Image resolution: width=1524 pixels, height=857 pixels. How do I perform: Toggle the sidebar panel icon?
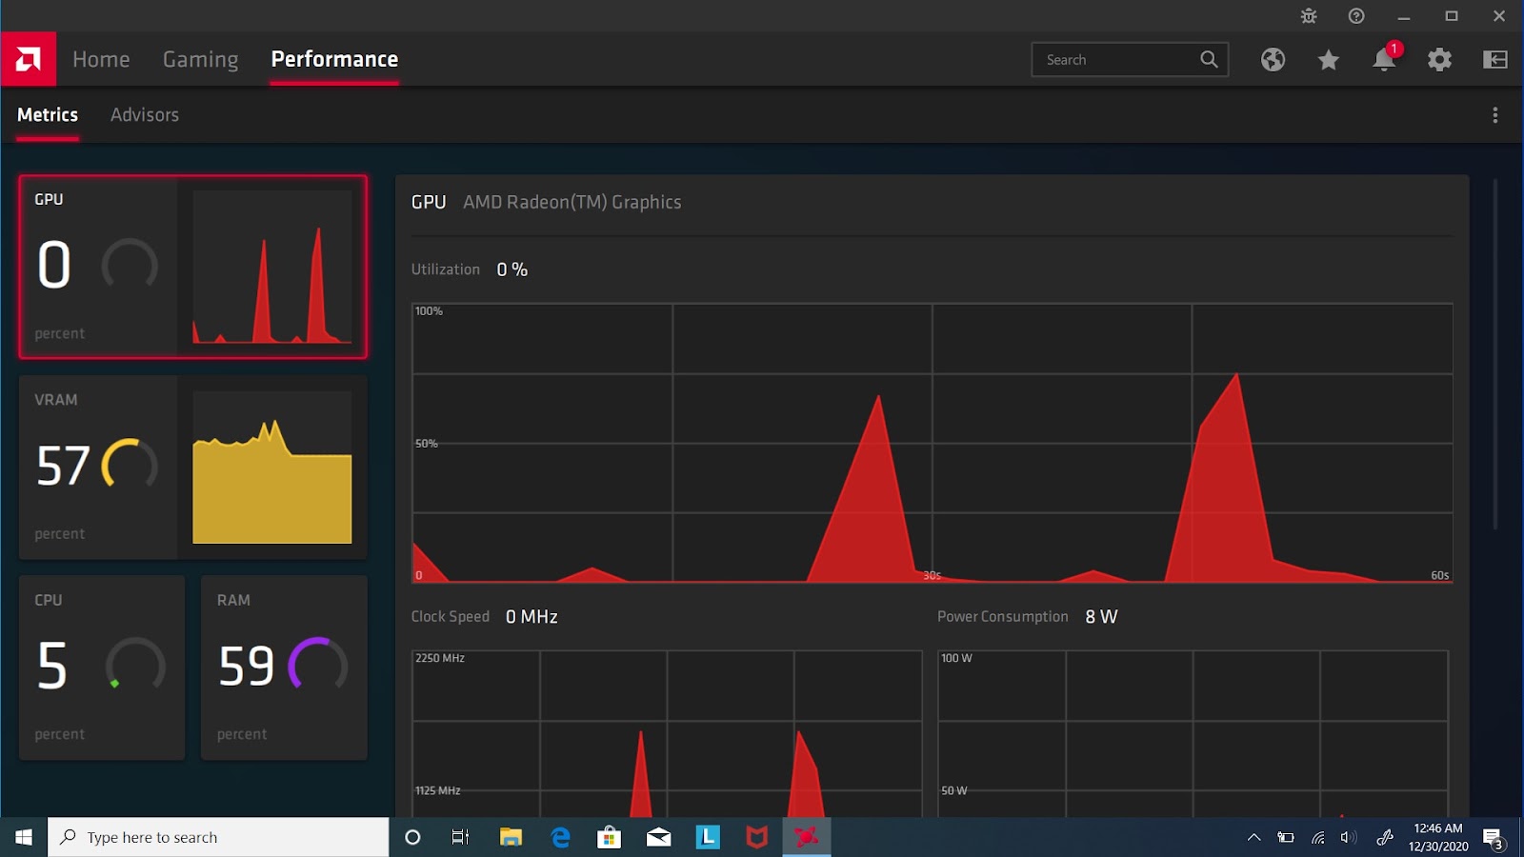(x=1495, y=60)
